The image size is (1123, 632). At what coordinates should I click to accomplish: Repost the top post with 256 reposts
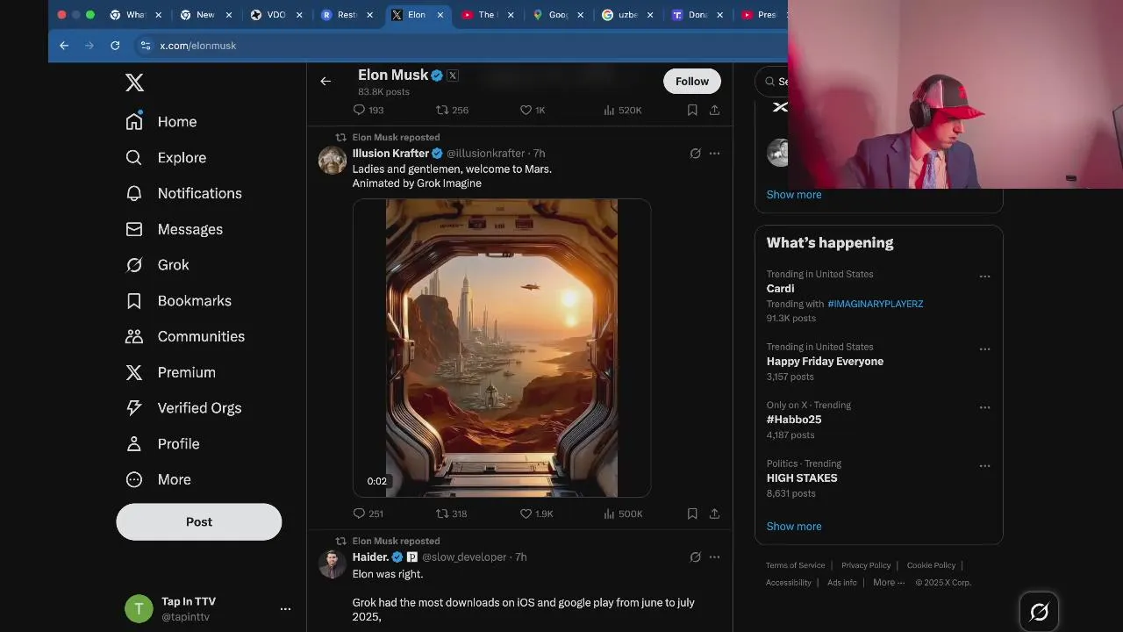tap(452, 110)
